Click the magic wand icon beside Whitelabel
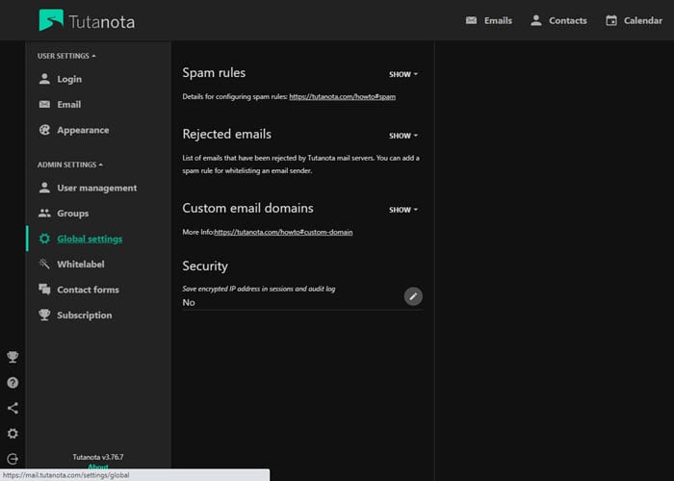 pyautogui.click(x=44, y=264)
